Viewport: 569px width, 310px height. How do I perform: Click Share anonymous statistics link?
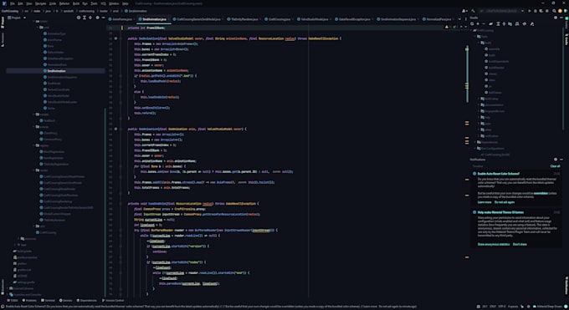(x=494, y=244)
